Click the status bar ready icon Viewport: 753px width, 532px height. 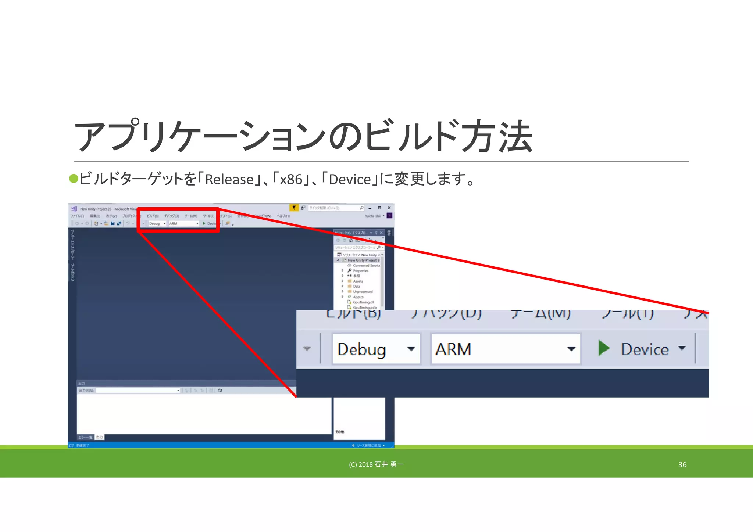click(x=71, y=445)
